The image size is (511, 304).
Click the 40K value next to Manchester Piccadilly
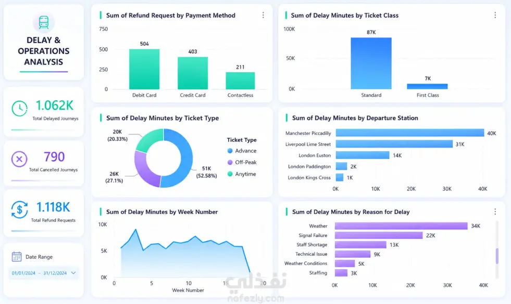[x=491, y=134]
